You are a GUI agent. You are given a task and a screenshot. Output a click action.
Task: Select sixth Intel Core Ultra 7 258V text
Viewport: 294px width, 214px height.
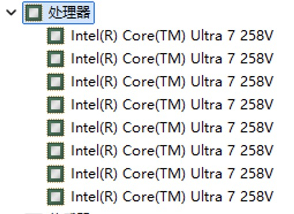(172, 151)
